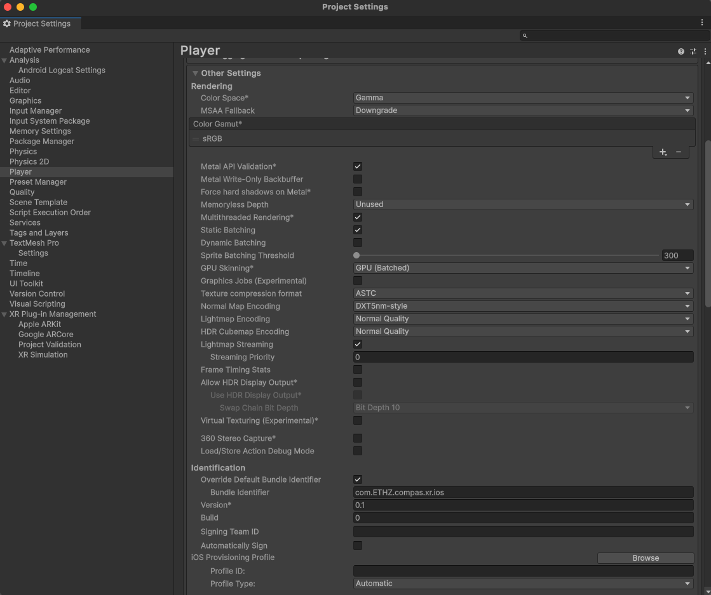Open the Player help documentation icon

click(681, 51)
